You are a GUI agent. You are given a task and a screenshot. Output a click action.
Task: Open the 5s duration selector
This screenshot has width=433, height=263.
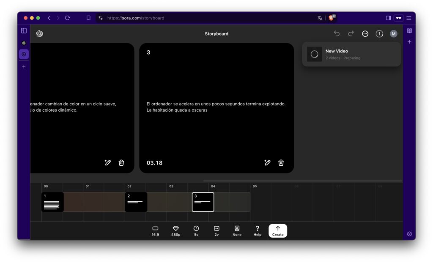click(x=196, y=231)
